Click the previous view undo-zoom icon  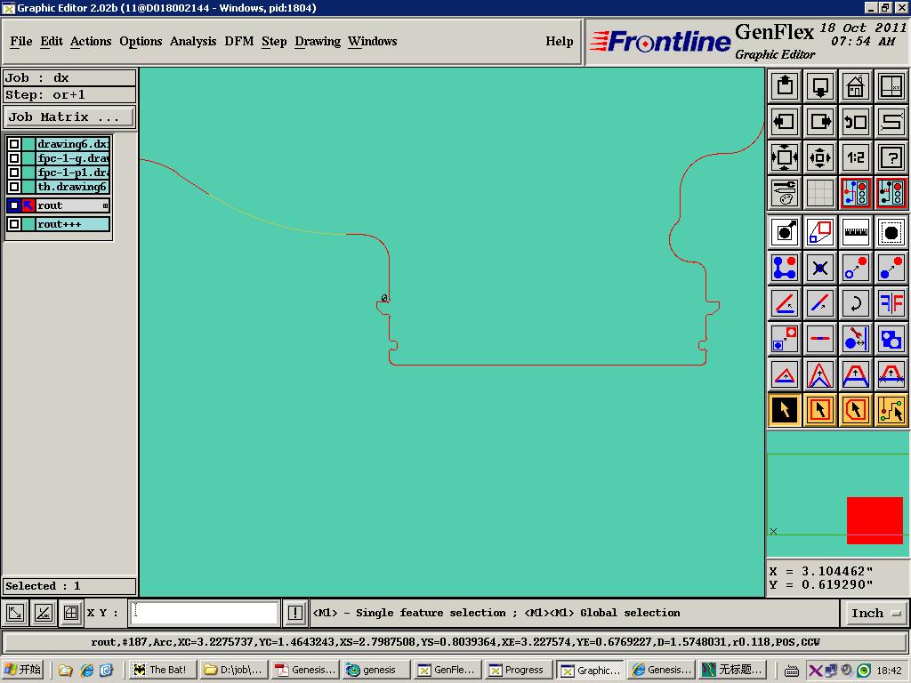click(856, 122)
